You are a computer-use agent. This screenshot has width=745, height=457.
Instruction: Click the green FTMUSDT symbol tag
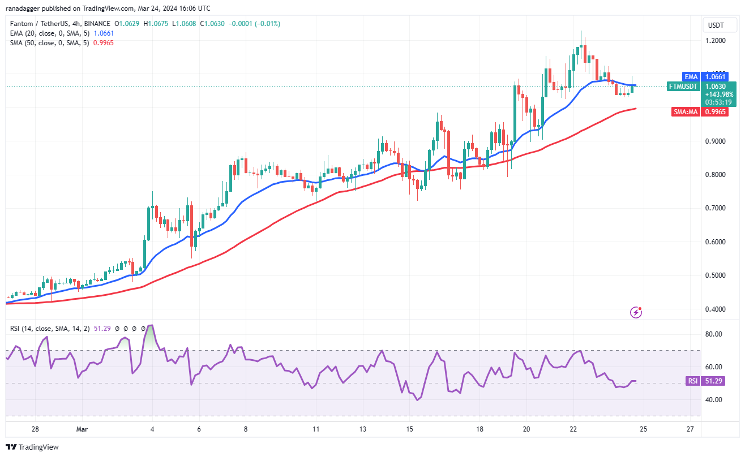683,87
